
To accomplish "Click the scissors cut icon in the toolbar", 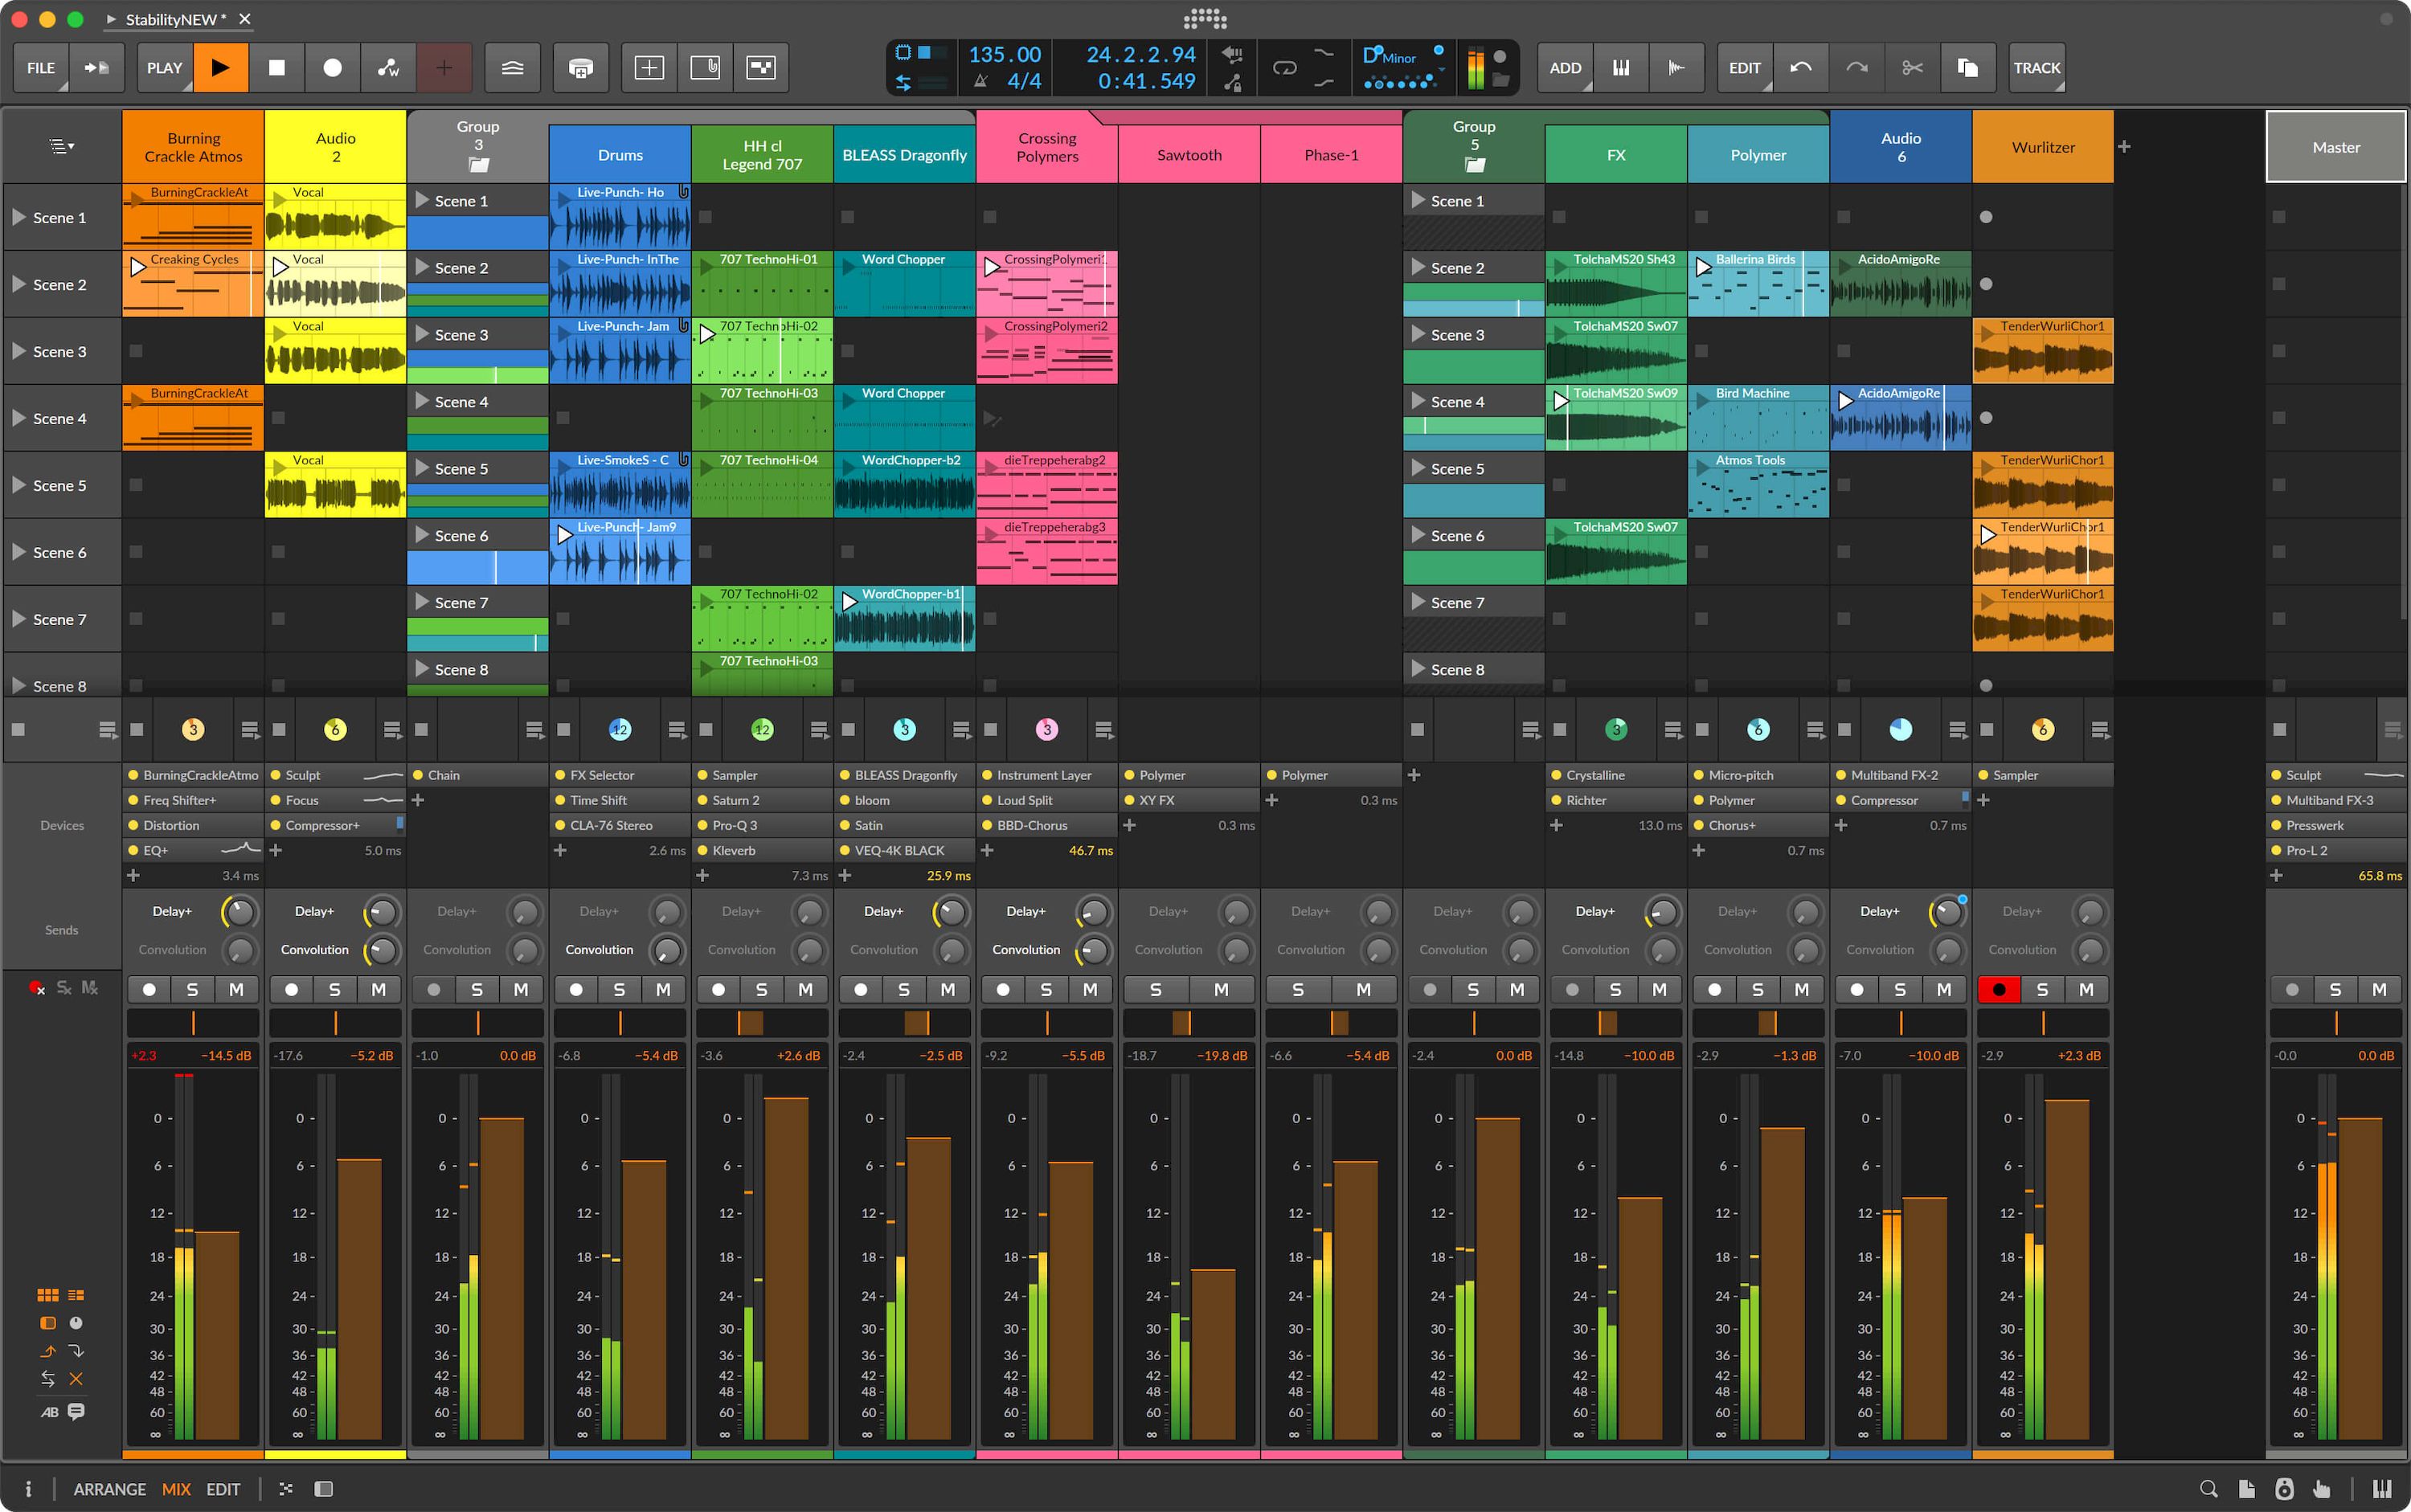I will [x=1913, y=67].
